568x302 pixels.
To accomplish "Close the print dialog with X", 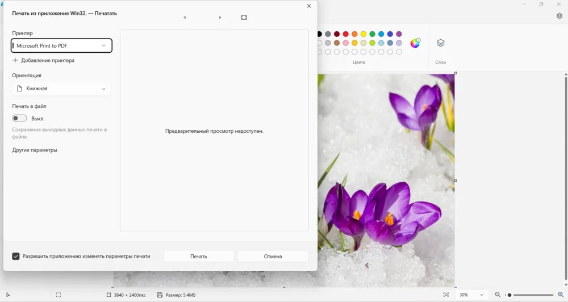I will point(308,6).
